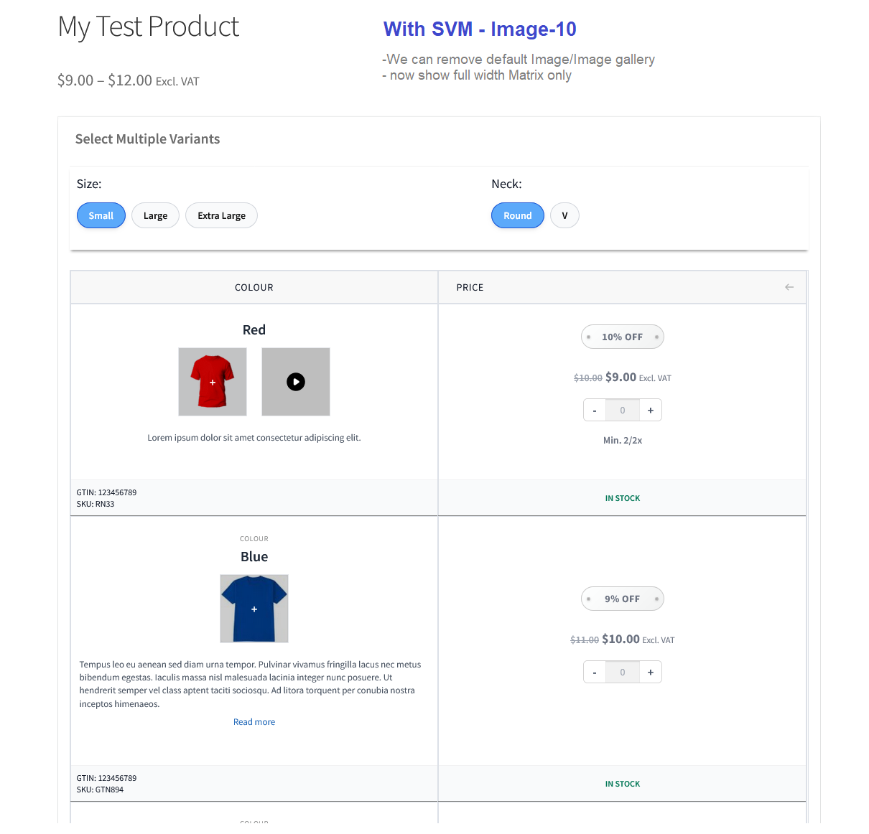The image size is (869, 834).
Task: Click the Blue variant quantity field
Action: point(623,673)
